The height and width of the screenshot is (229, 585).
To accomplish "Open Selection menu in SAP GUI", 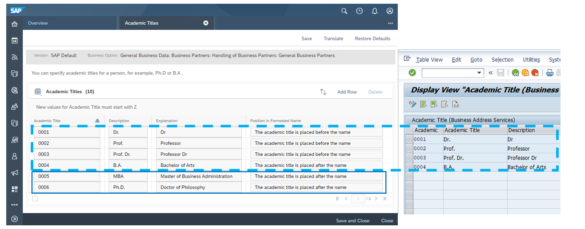I will click(x=502, y=60).
